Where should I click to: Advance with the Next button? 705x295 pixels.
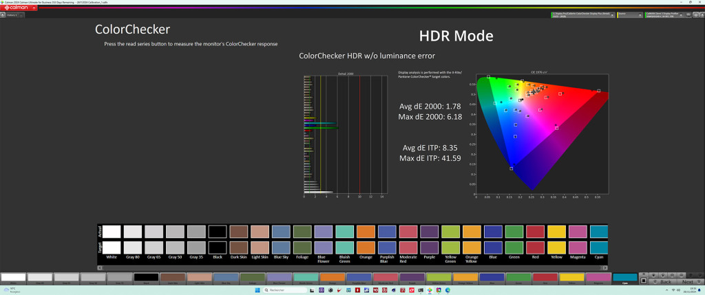[688, 281]
